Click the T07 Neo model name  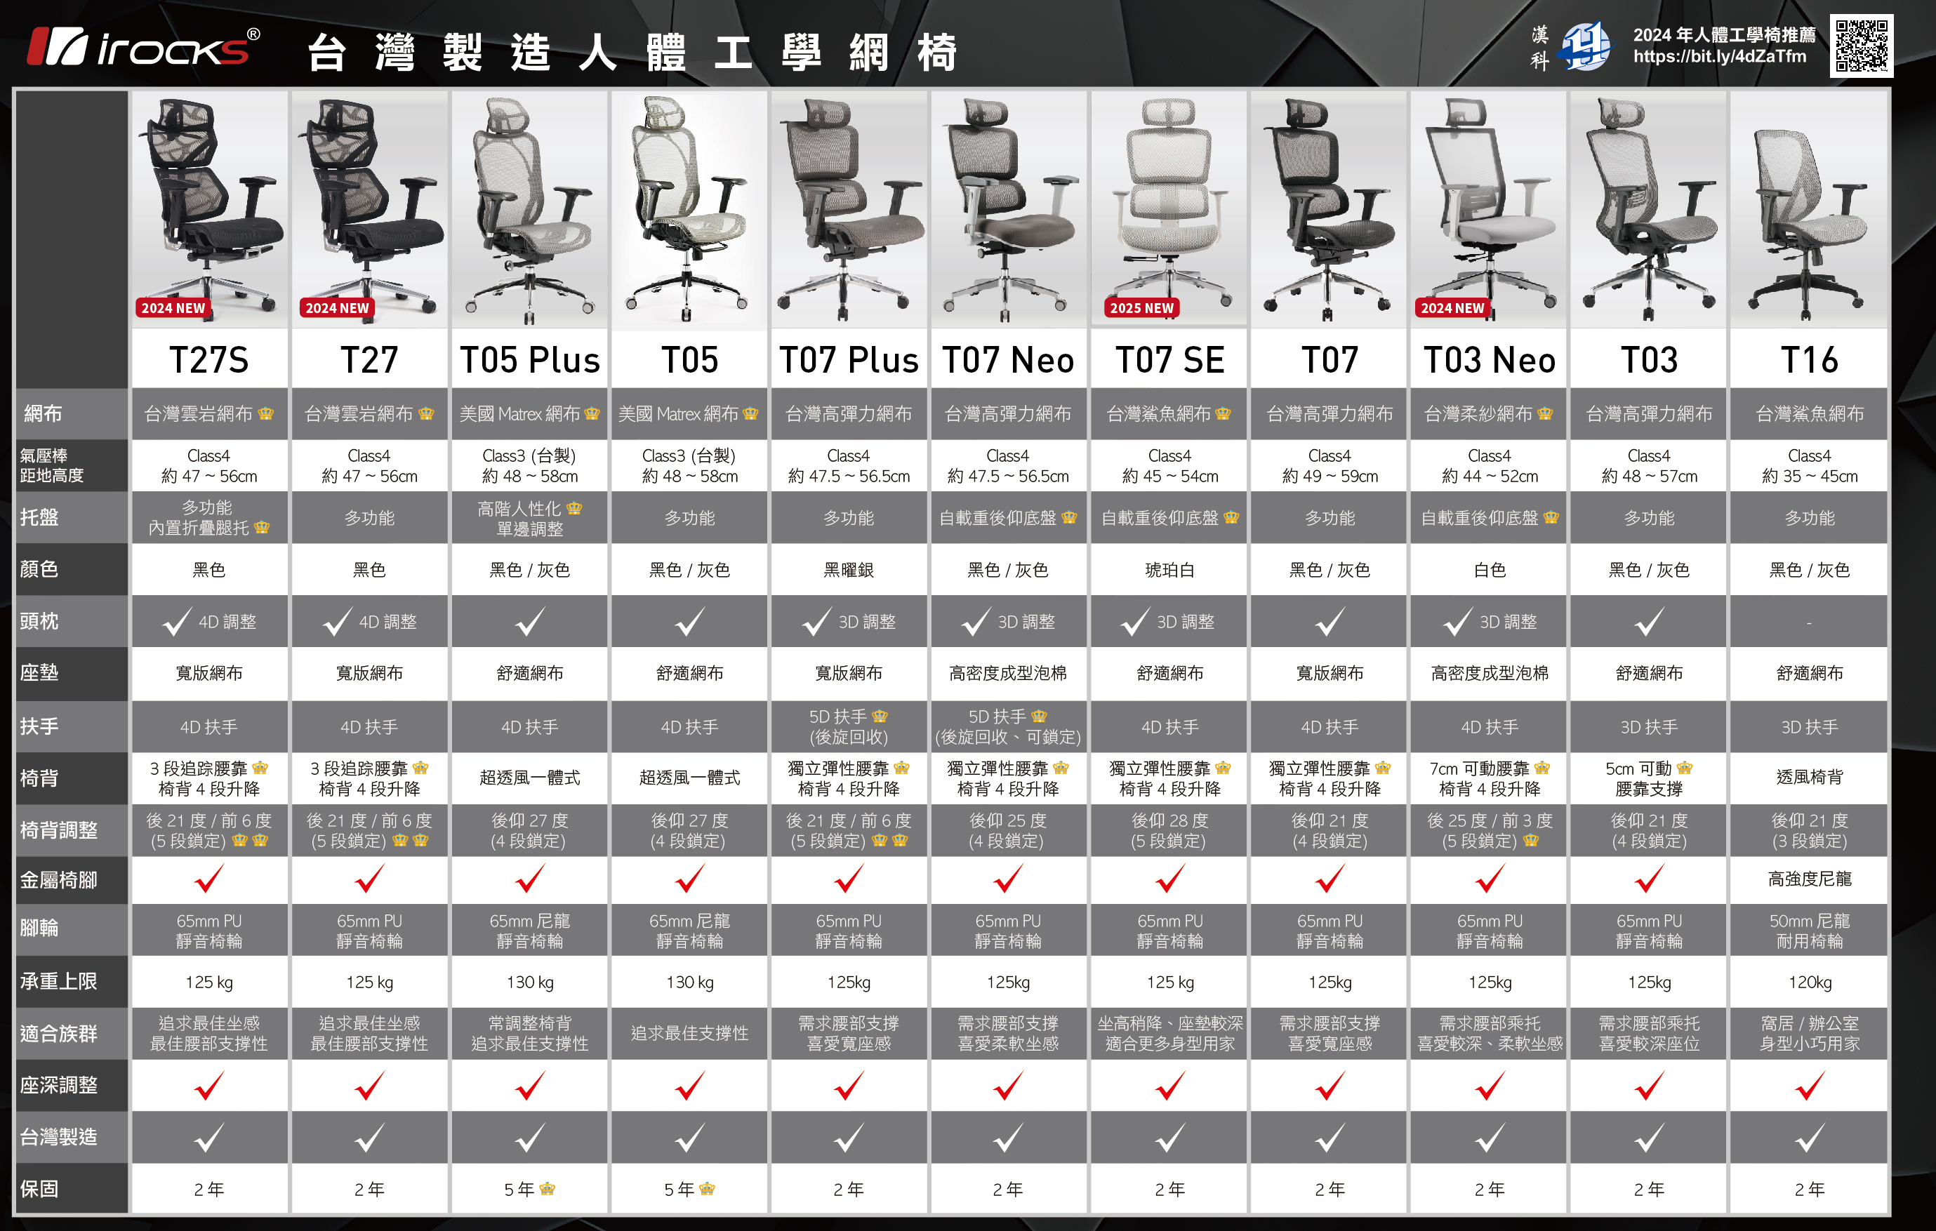1007,360
